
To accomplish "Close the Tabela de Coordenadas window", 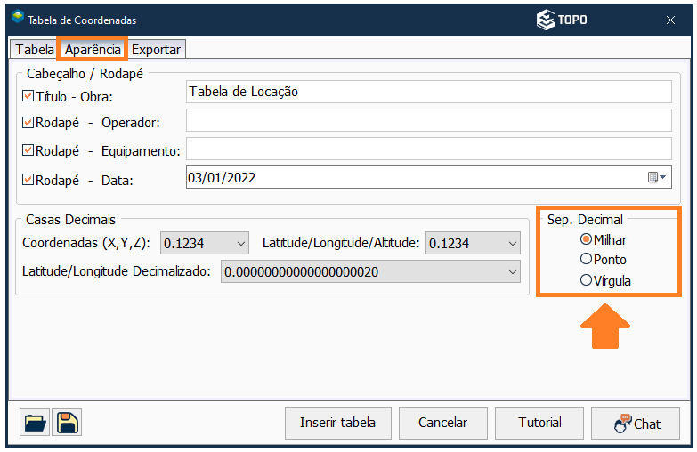I will [x=670, y=20].
